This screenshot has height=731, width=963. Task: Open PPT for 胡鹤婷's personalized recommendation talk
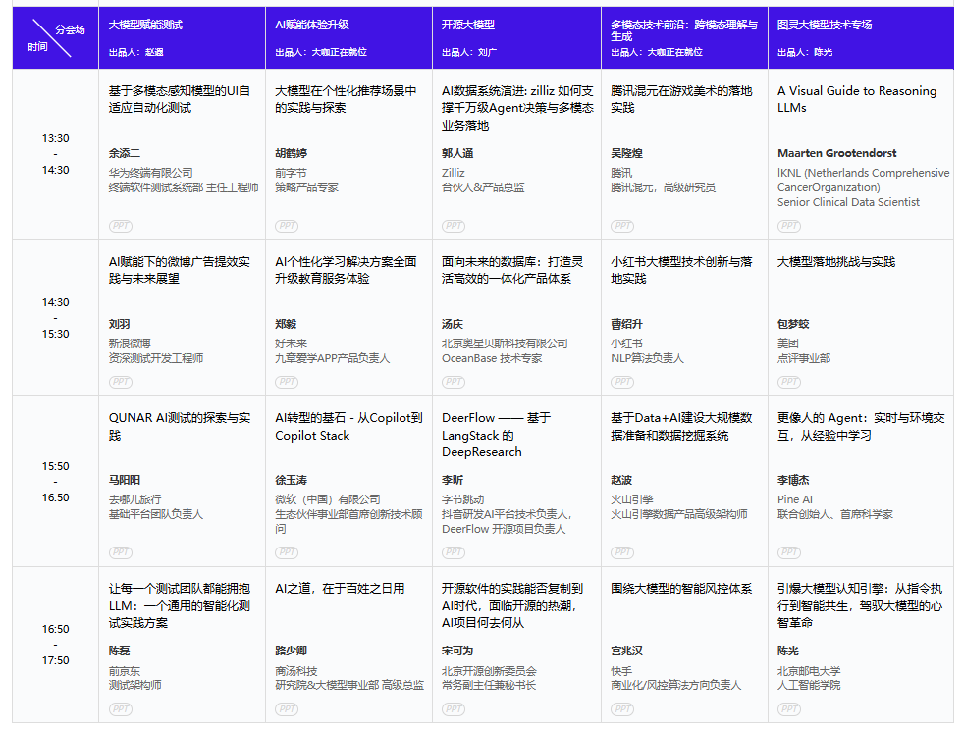pyautogui.click(x=287, y=226)
